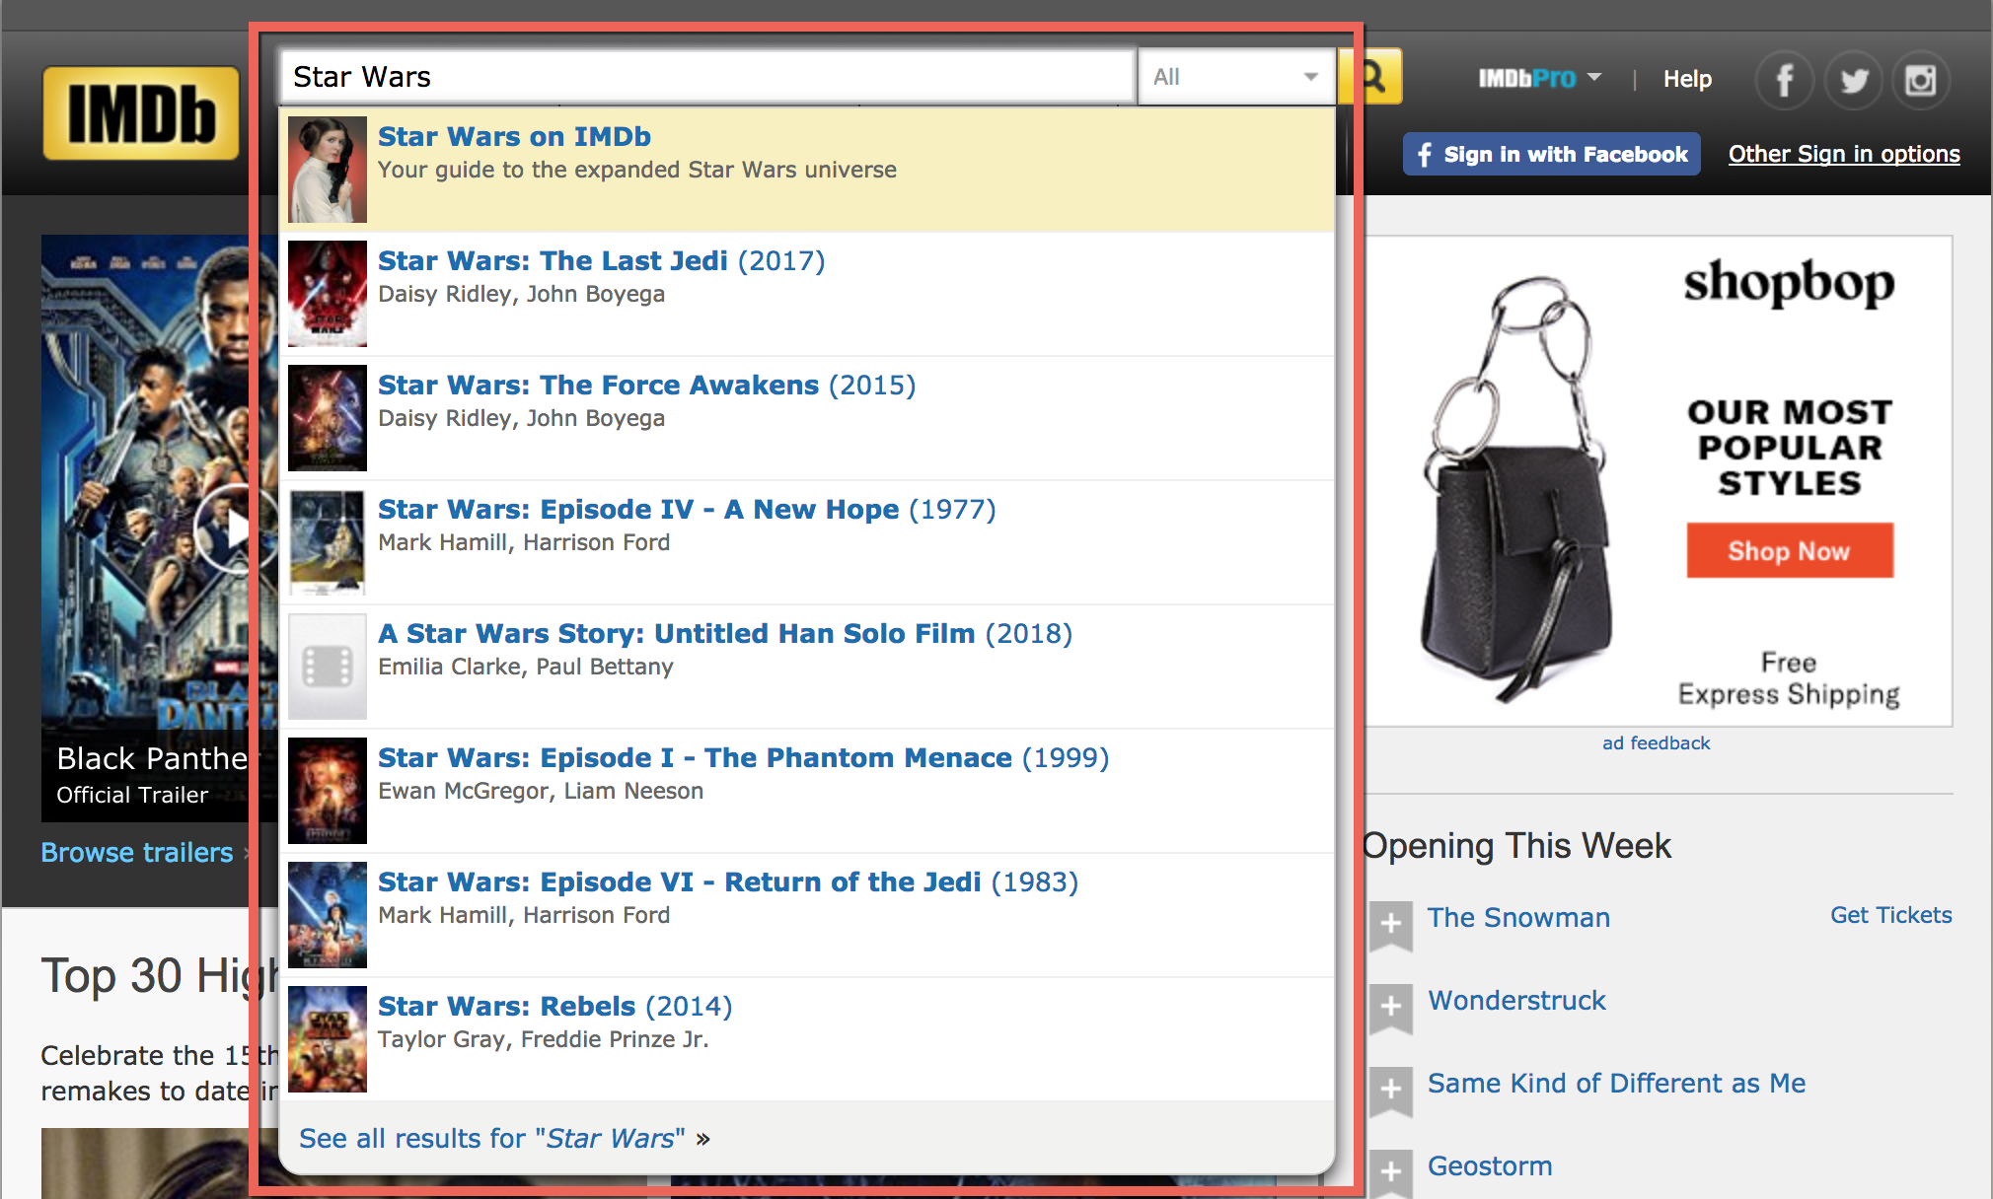Open IMDb's Twitter page icon
The image size is (1993, 1199).
[x=1853, y=80]
